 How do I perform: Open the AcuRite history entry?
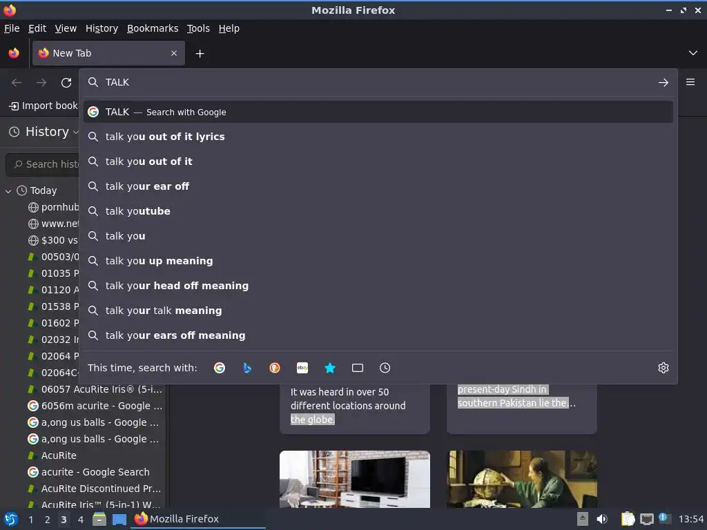(x=52, y=455)
